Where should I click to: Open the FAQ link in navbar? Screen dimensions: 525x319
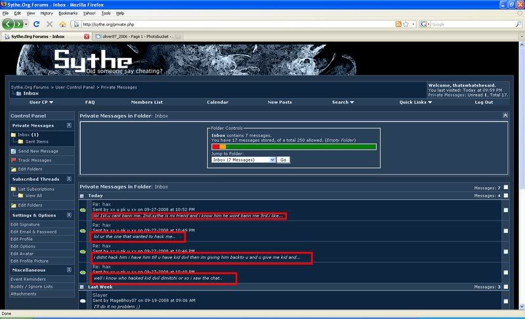(x=90, y=102)
